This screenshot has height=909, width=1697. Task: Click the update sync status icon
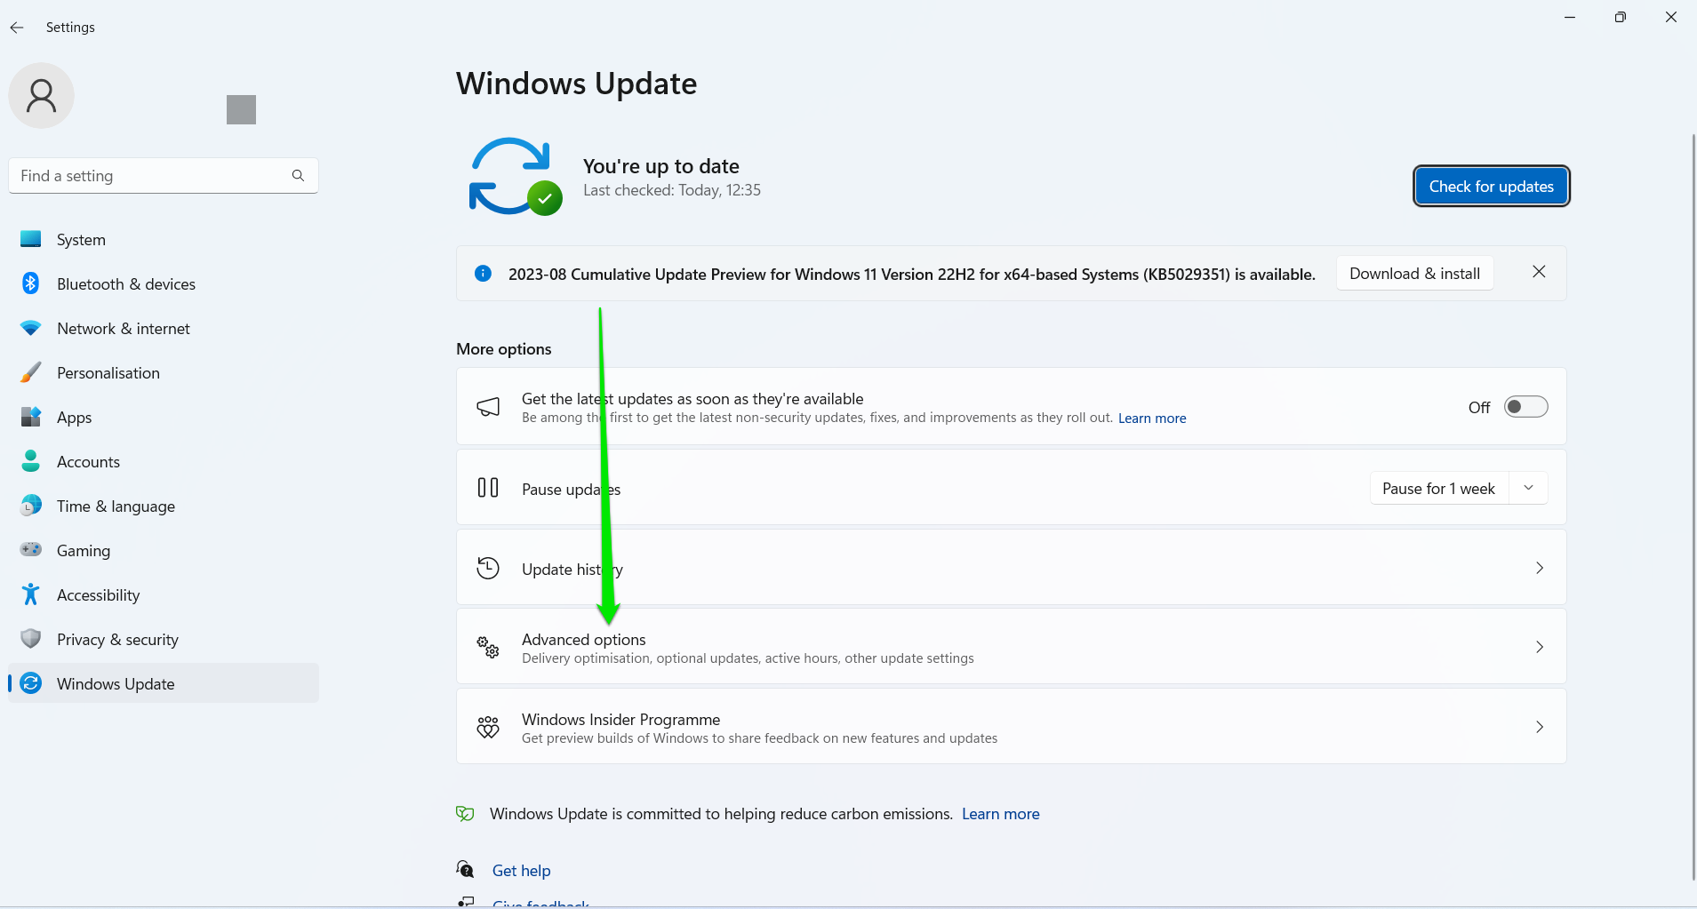click(x=516, y=177)
